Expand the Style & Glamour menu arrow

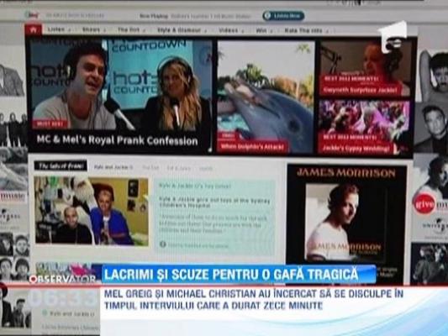point(206,31)
